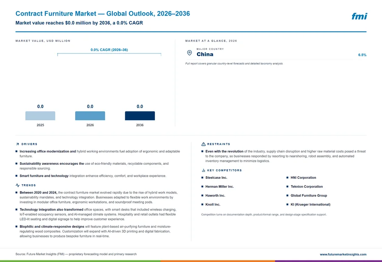382x262 pixels.
Task: Select competitor Teknion Corporation
Action: pyautogui.click(x=307, y=187)
